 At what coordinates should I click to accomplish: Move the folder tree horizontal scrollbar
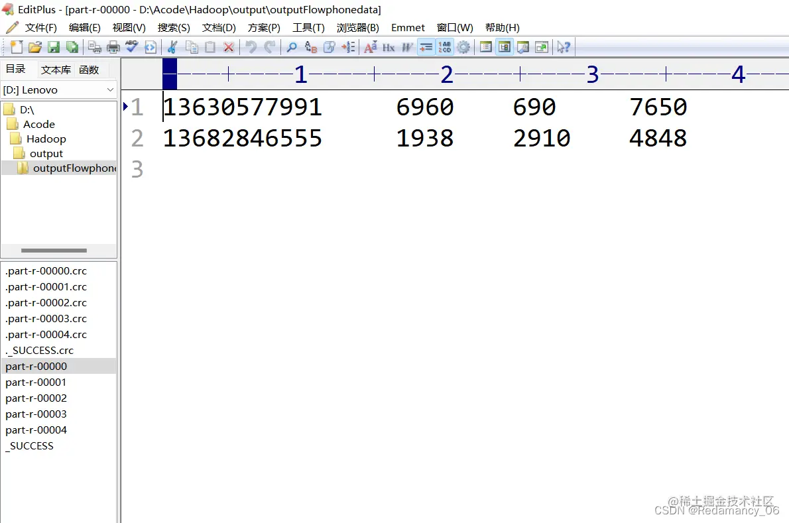tap(54, 251)
